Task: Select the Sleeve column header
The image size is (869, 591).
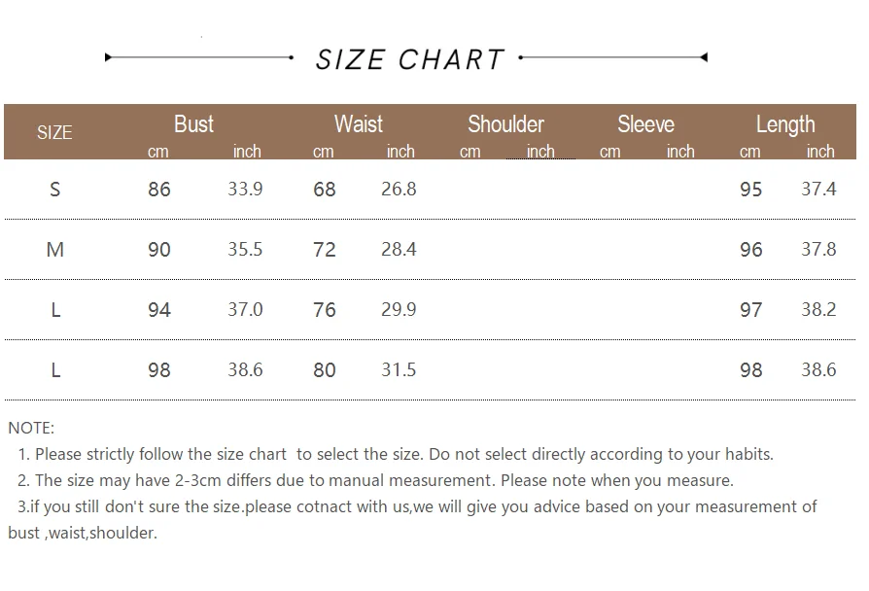Action: [645, 124]
